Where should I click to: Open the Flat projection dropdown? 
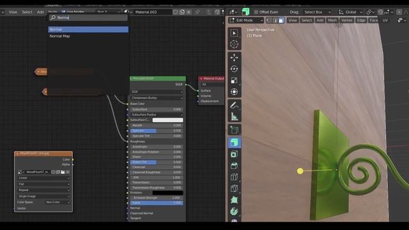pos(43,184)
